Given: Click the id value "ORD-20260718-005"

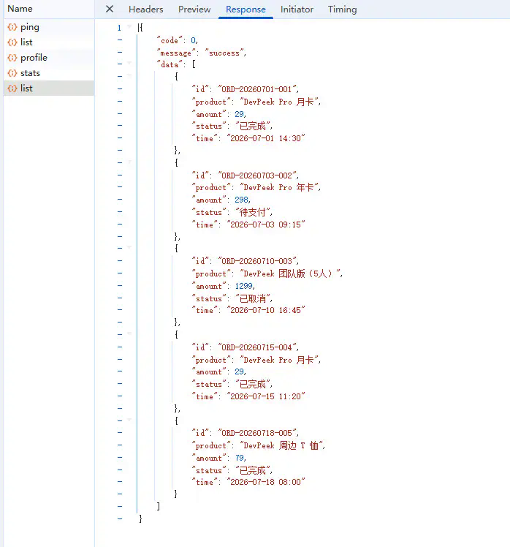Looking at the screenshot, I should click(258, 433).
